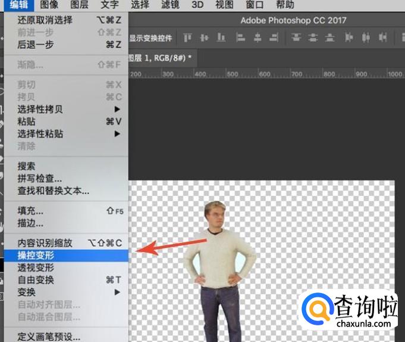Screen dimensions: 405x342
Task: Click the align horizontal centers icon
Action: (x=258, y=38)
